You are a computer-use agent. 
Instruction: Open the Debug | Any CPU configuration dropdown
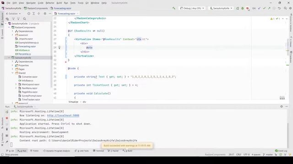192,8
